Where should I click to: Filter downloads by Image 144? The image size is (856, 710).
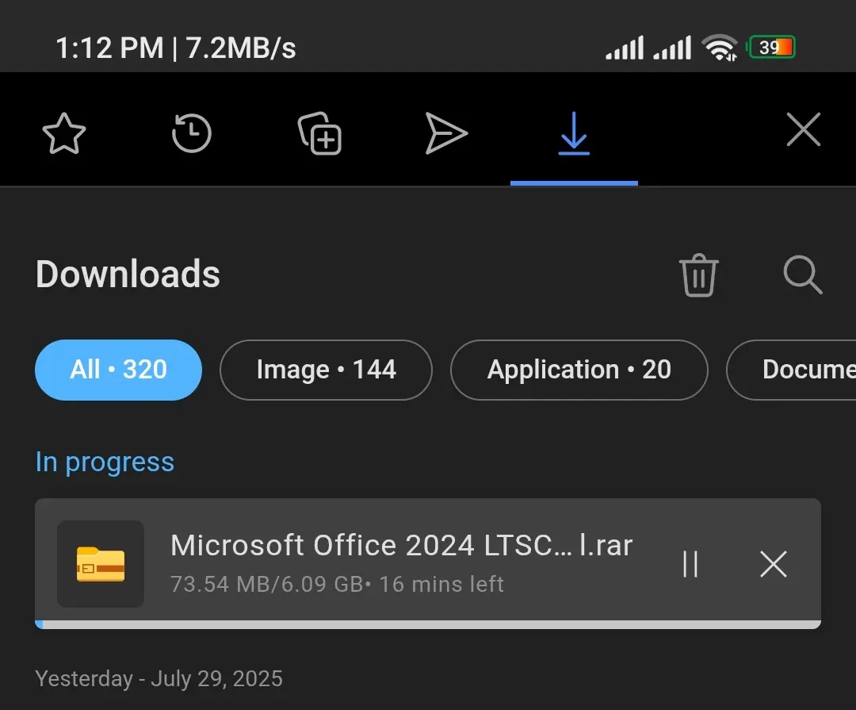(x=326, y=370)
